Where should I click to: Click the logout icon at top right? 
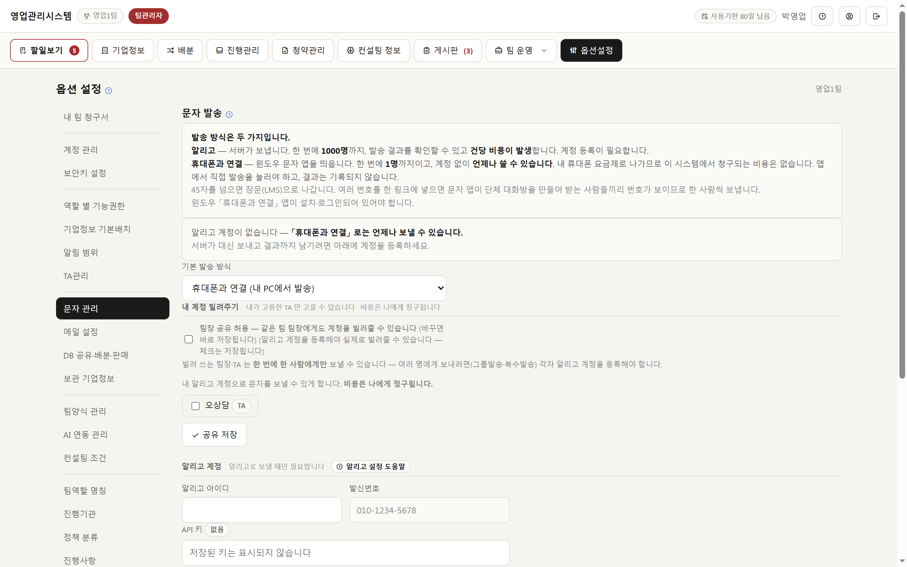click(x=876, y=16)
